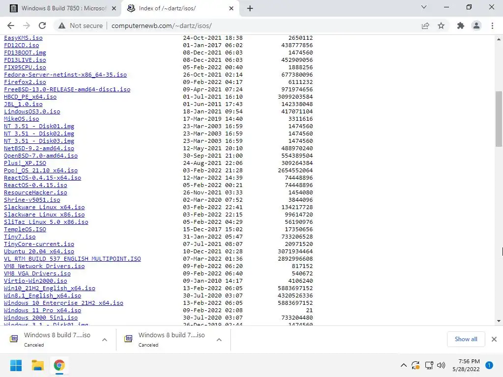Click the Chrome taskbar icon
The width and height of the screenshot is (503, 377).
click(59, 365)
